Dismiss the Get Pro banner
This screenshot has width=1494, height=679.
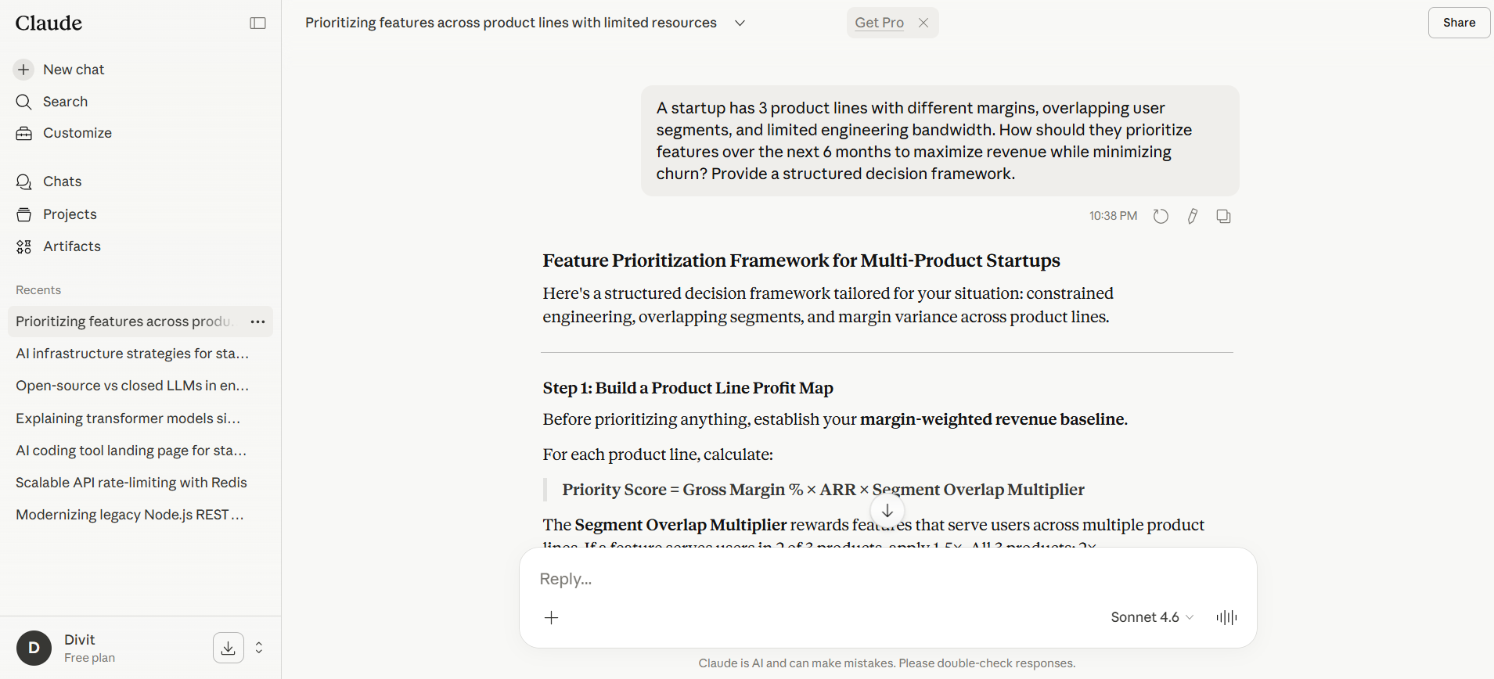(x=923, y=23)
